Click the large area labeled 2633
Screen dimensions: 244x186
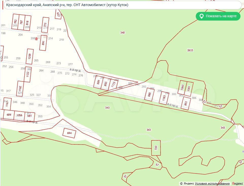pos(190,50)
